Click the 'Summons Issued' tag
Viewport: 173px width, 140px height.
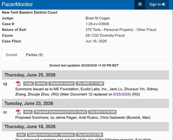pos(62,83)
